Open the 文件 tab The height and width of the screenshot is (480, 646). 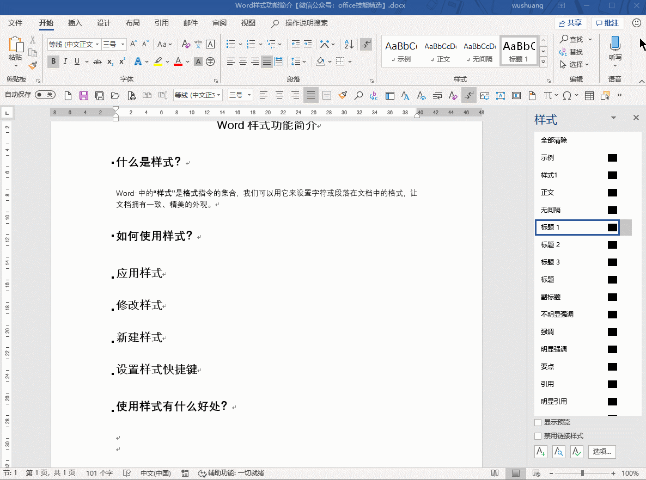(15, 23)
